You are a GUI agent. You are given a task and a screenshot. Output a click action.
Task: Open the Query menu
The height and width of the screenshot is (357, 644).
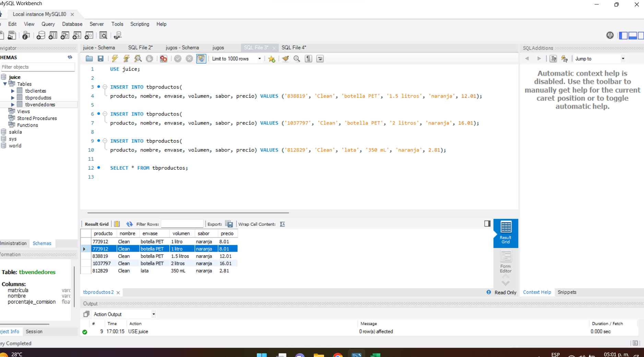(48, 24)
